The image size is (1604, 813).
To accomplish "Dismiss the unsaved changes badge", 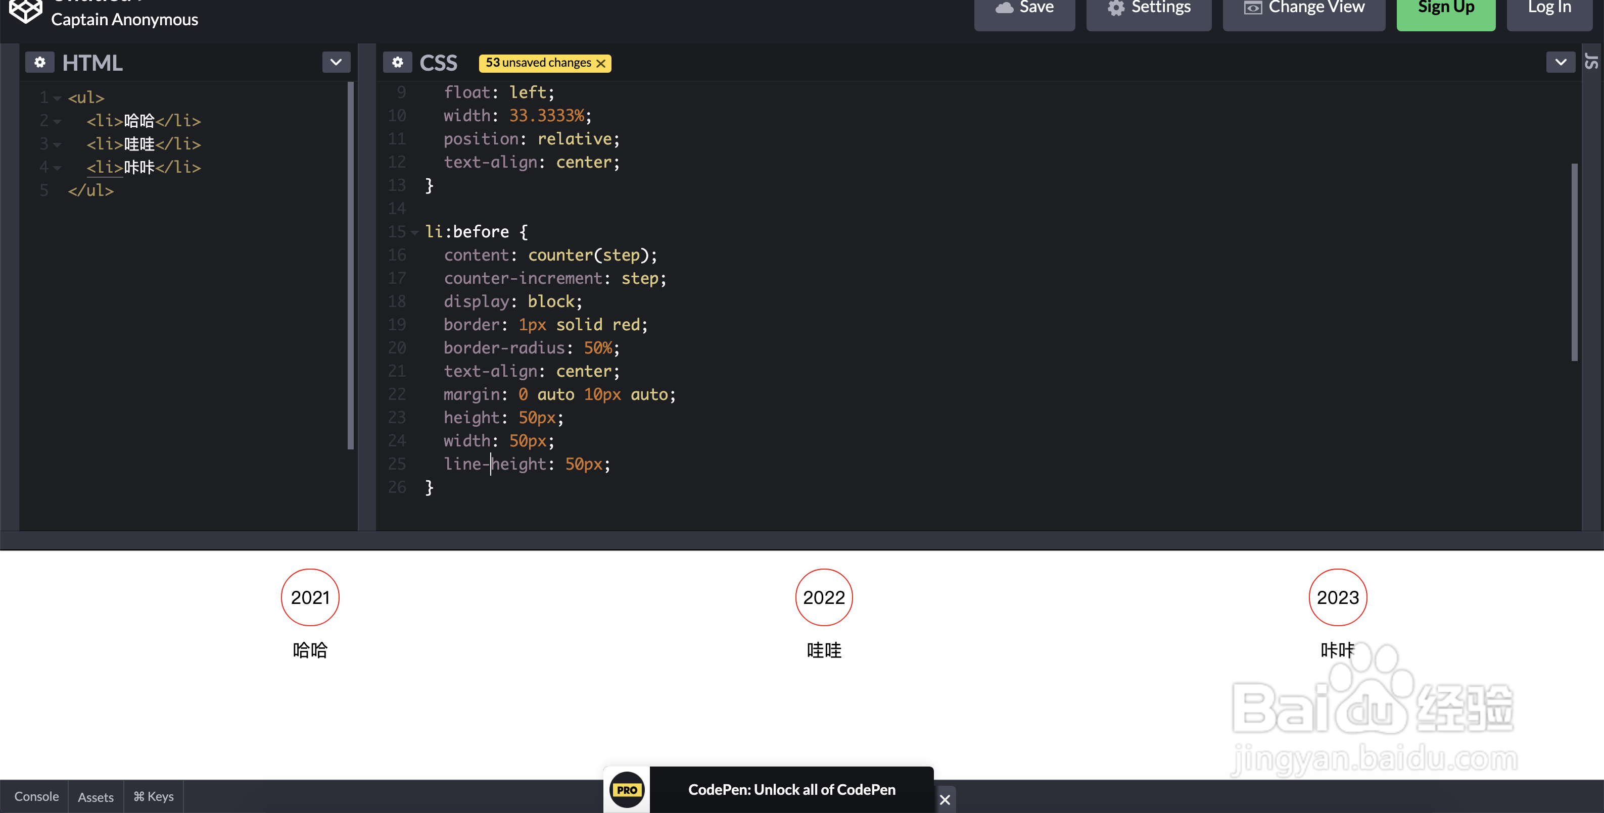I will tap(601, 64).
